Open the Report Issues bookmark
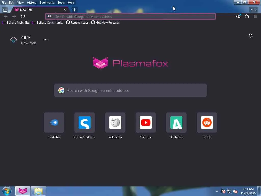Screen dimensions: 261x196 (x=77, y=23)
